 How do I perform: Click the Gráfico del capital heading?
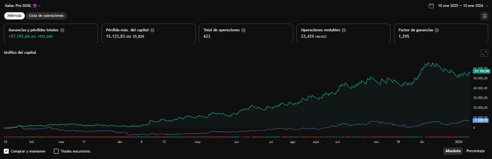tap(20, 52)
